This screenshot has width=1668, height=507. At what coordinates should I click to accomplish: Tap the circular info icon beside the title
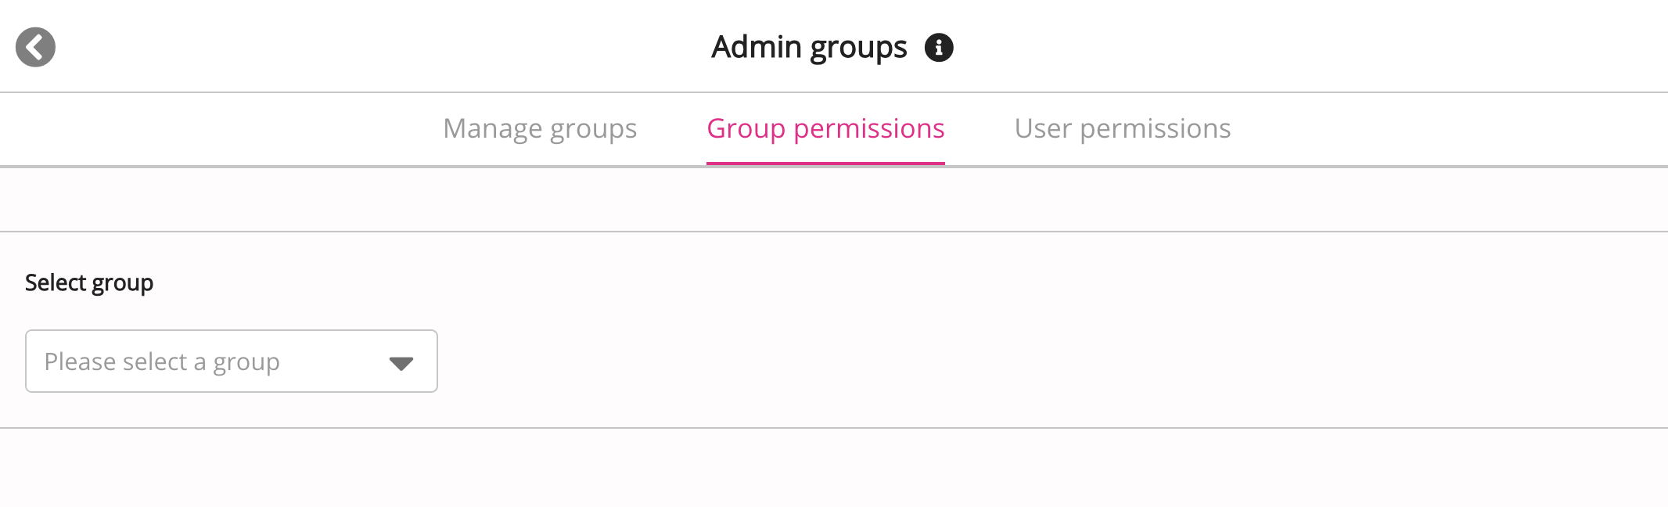pyautogui.click(x=938, y=47)
